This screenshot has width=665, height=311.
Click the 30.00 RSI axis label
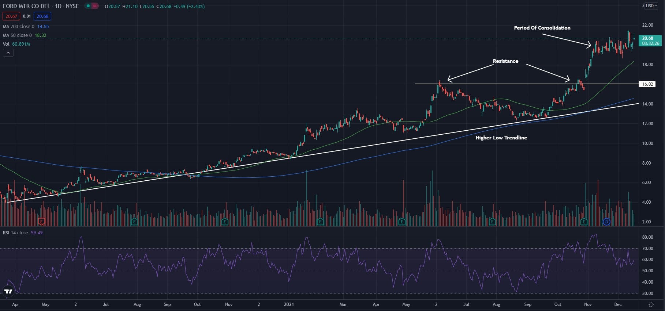pyautogui.click(x=647, y=293)
